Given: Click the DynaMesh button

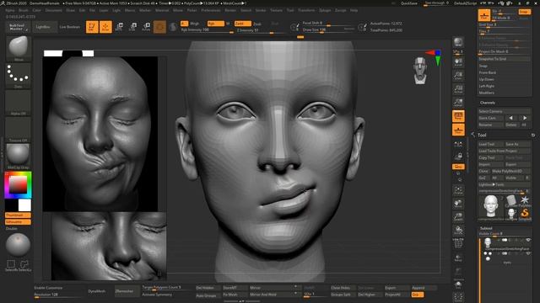Looking at the screenshot, I should click(x=97, y=291).
